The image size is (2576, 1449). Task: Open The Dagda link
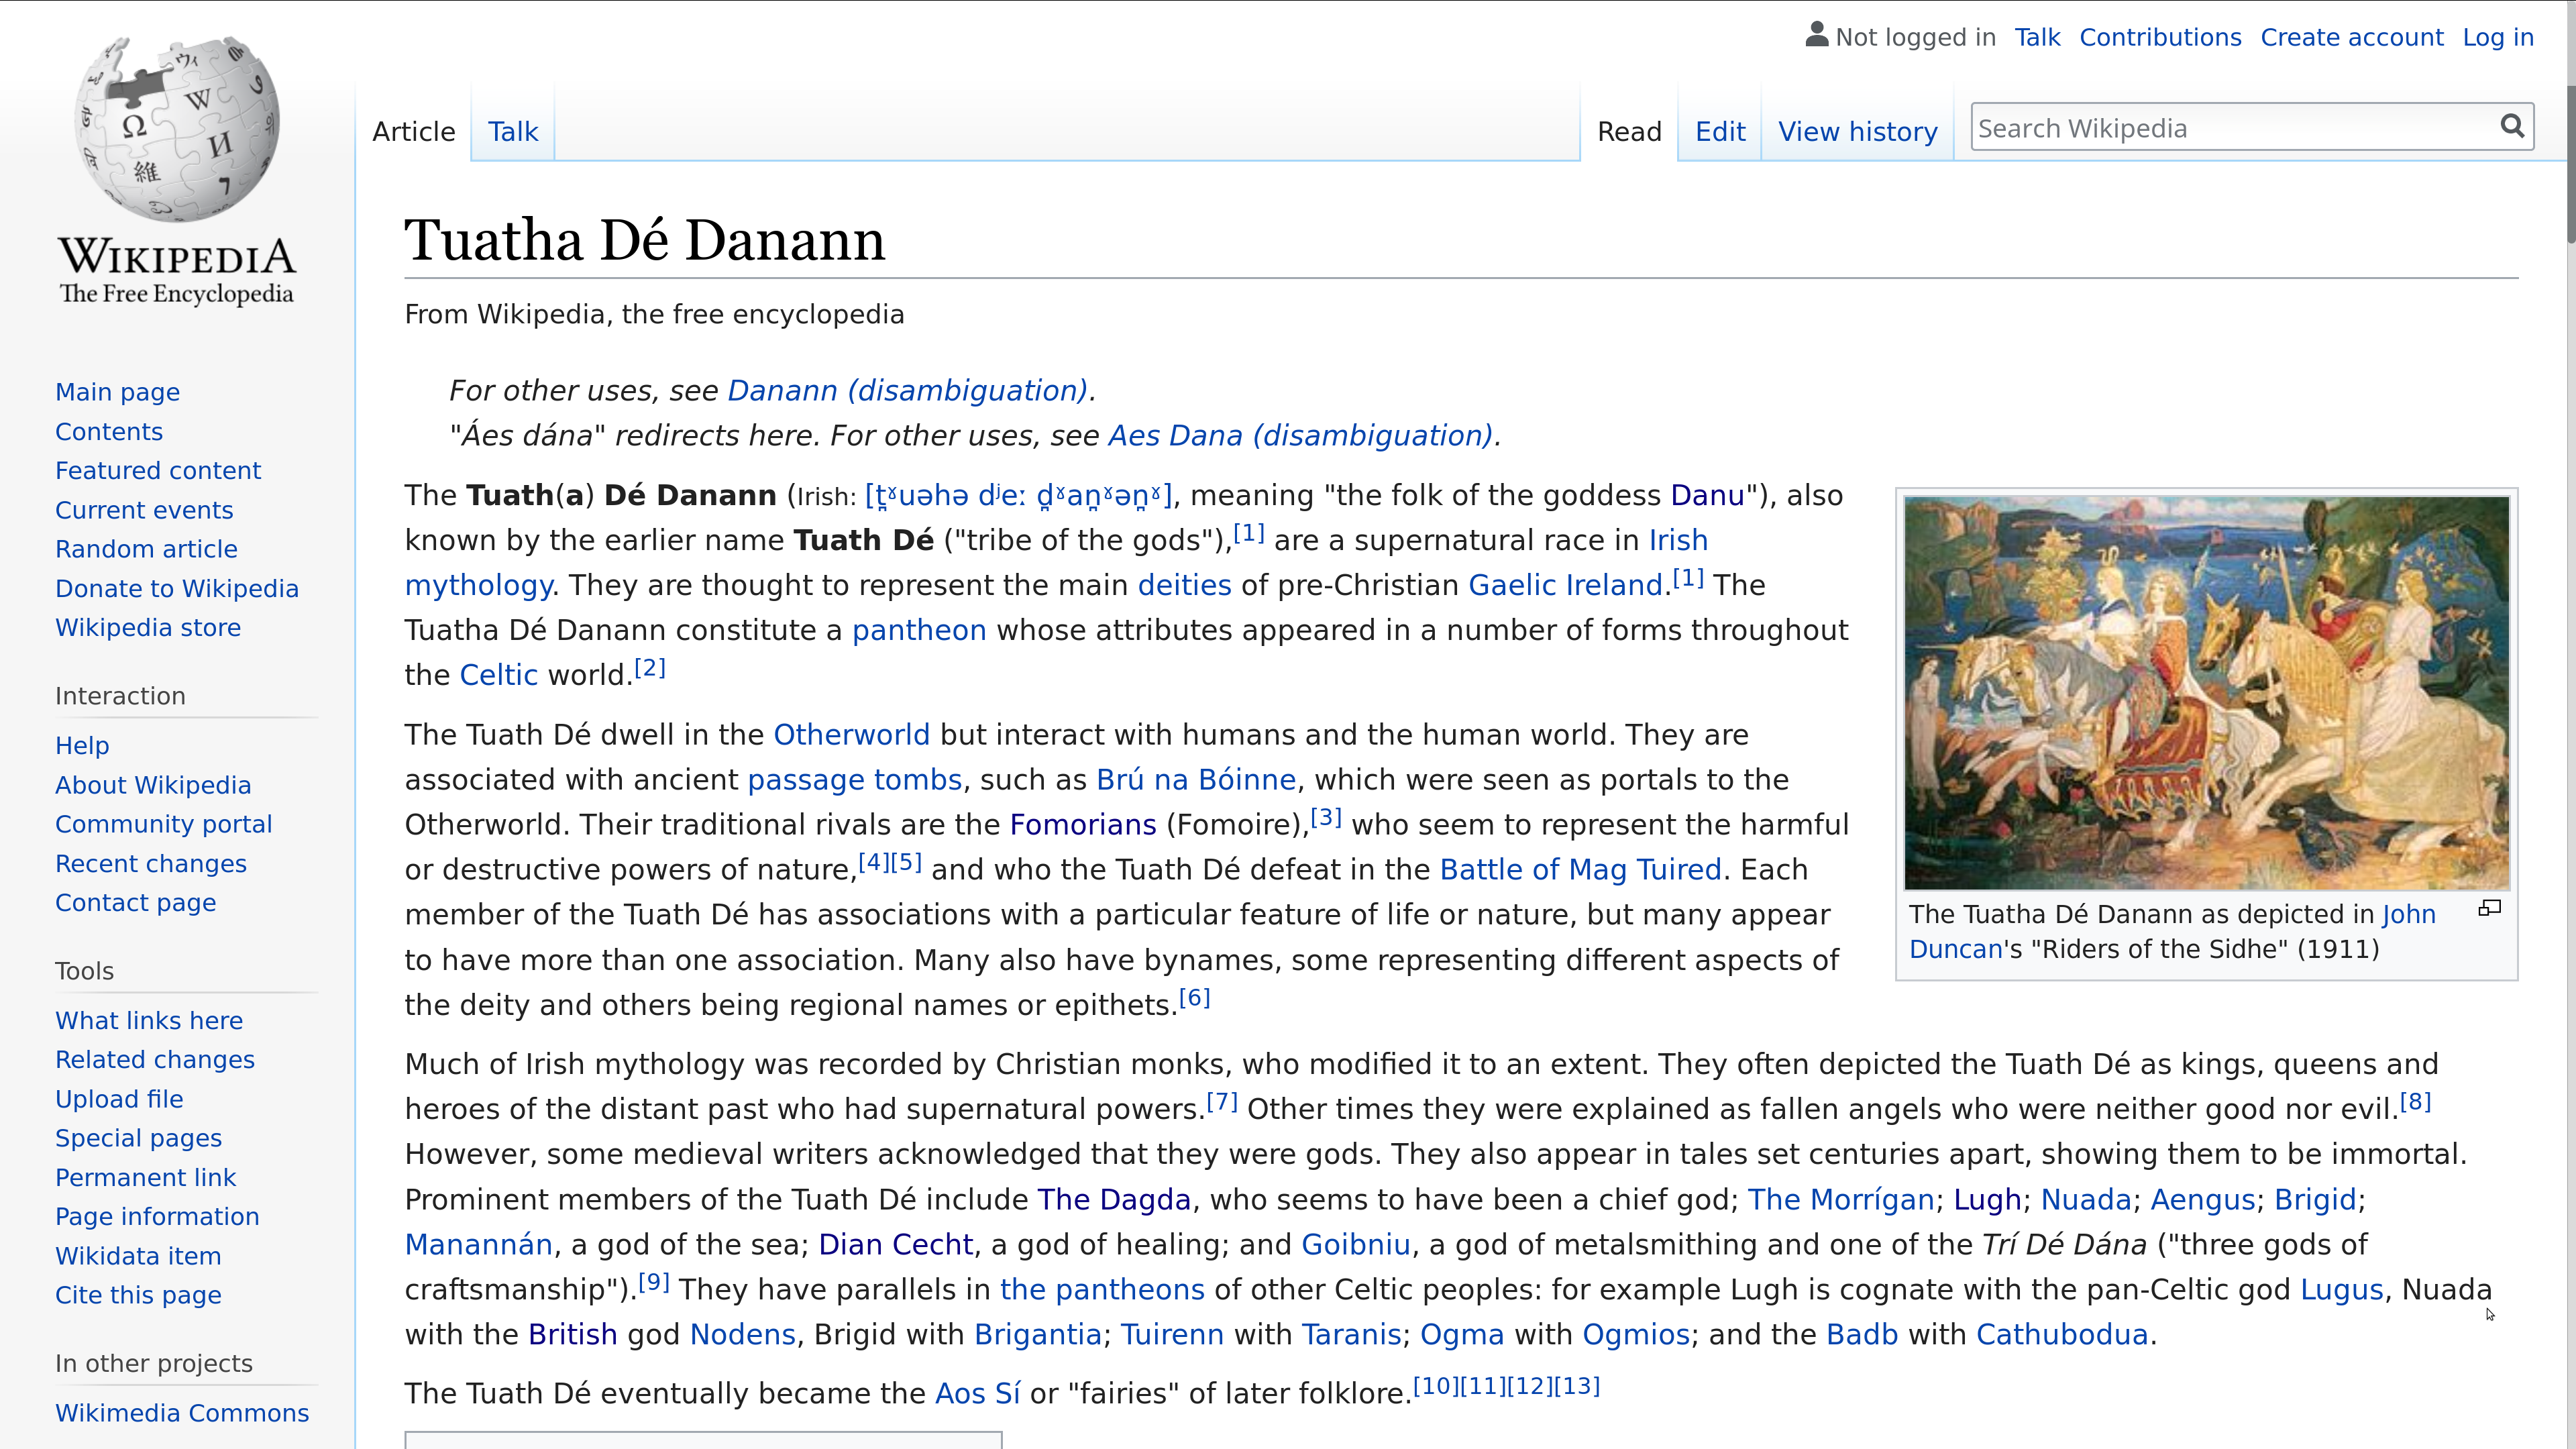[x=1114, y=1200]
